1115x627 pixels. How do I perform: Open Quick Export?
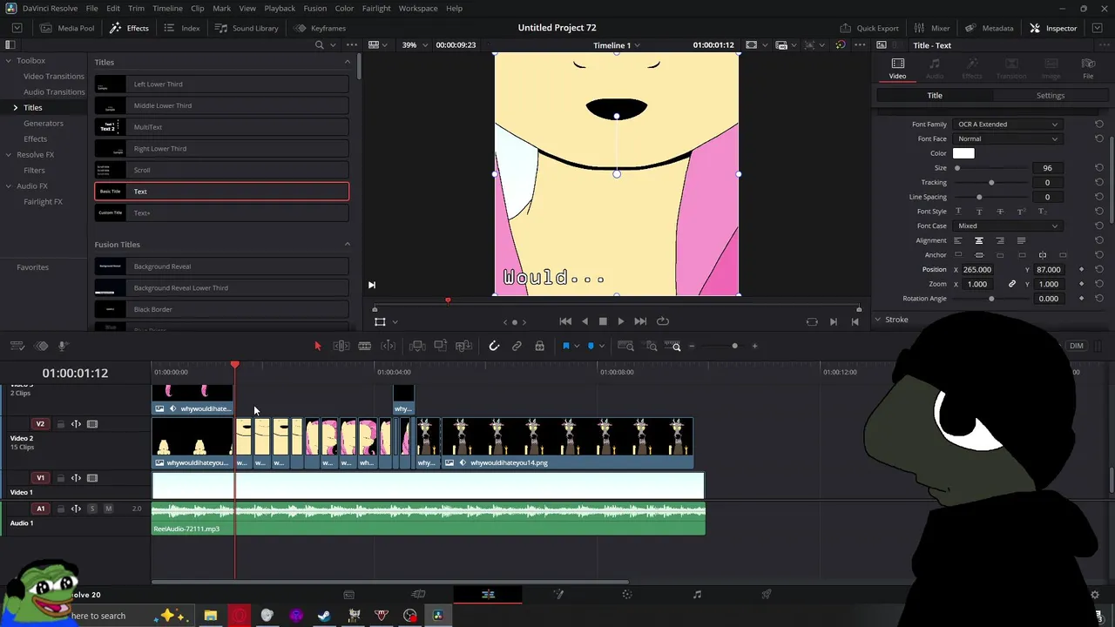click(869, 28)
